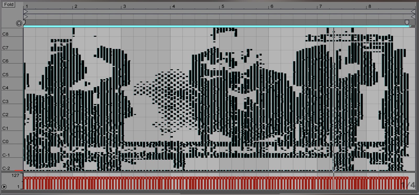Click bar 2 in the ruler

click(76, 6)
